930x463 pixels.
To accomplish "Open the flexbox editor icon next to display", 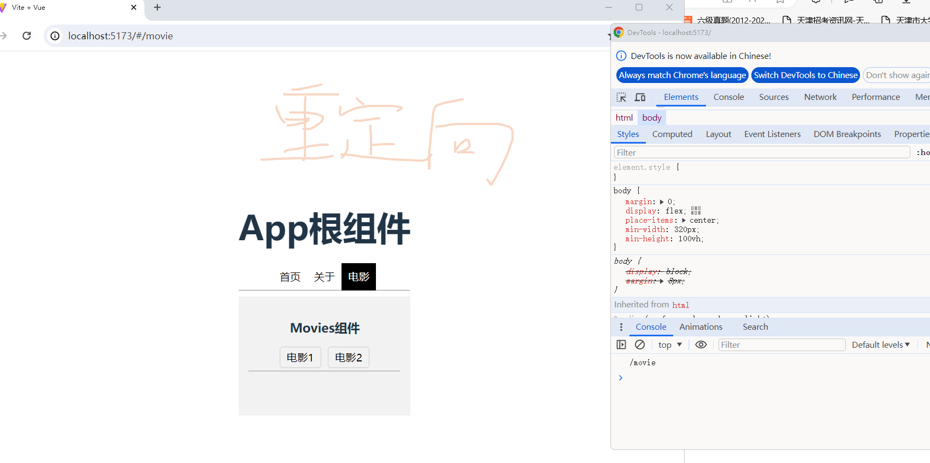I will point(696,211).
